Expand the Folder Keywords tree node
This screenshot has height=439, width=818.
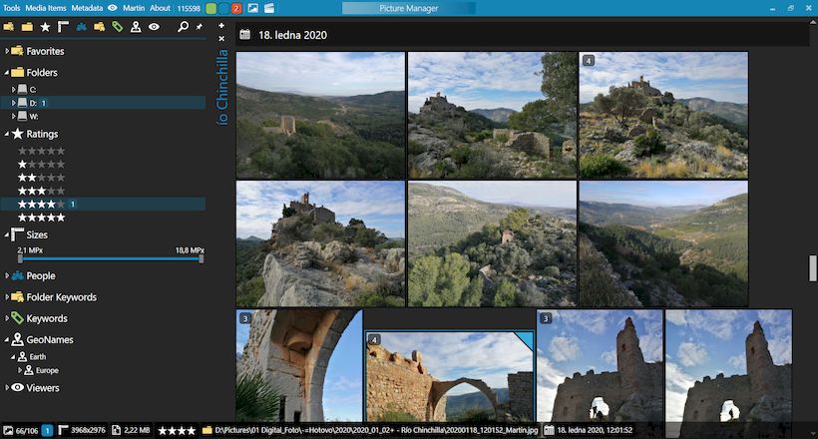(x=7, y=297)
